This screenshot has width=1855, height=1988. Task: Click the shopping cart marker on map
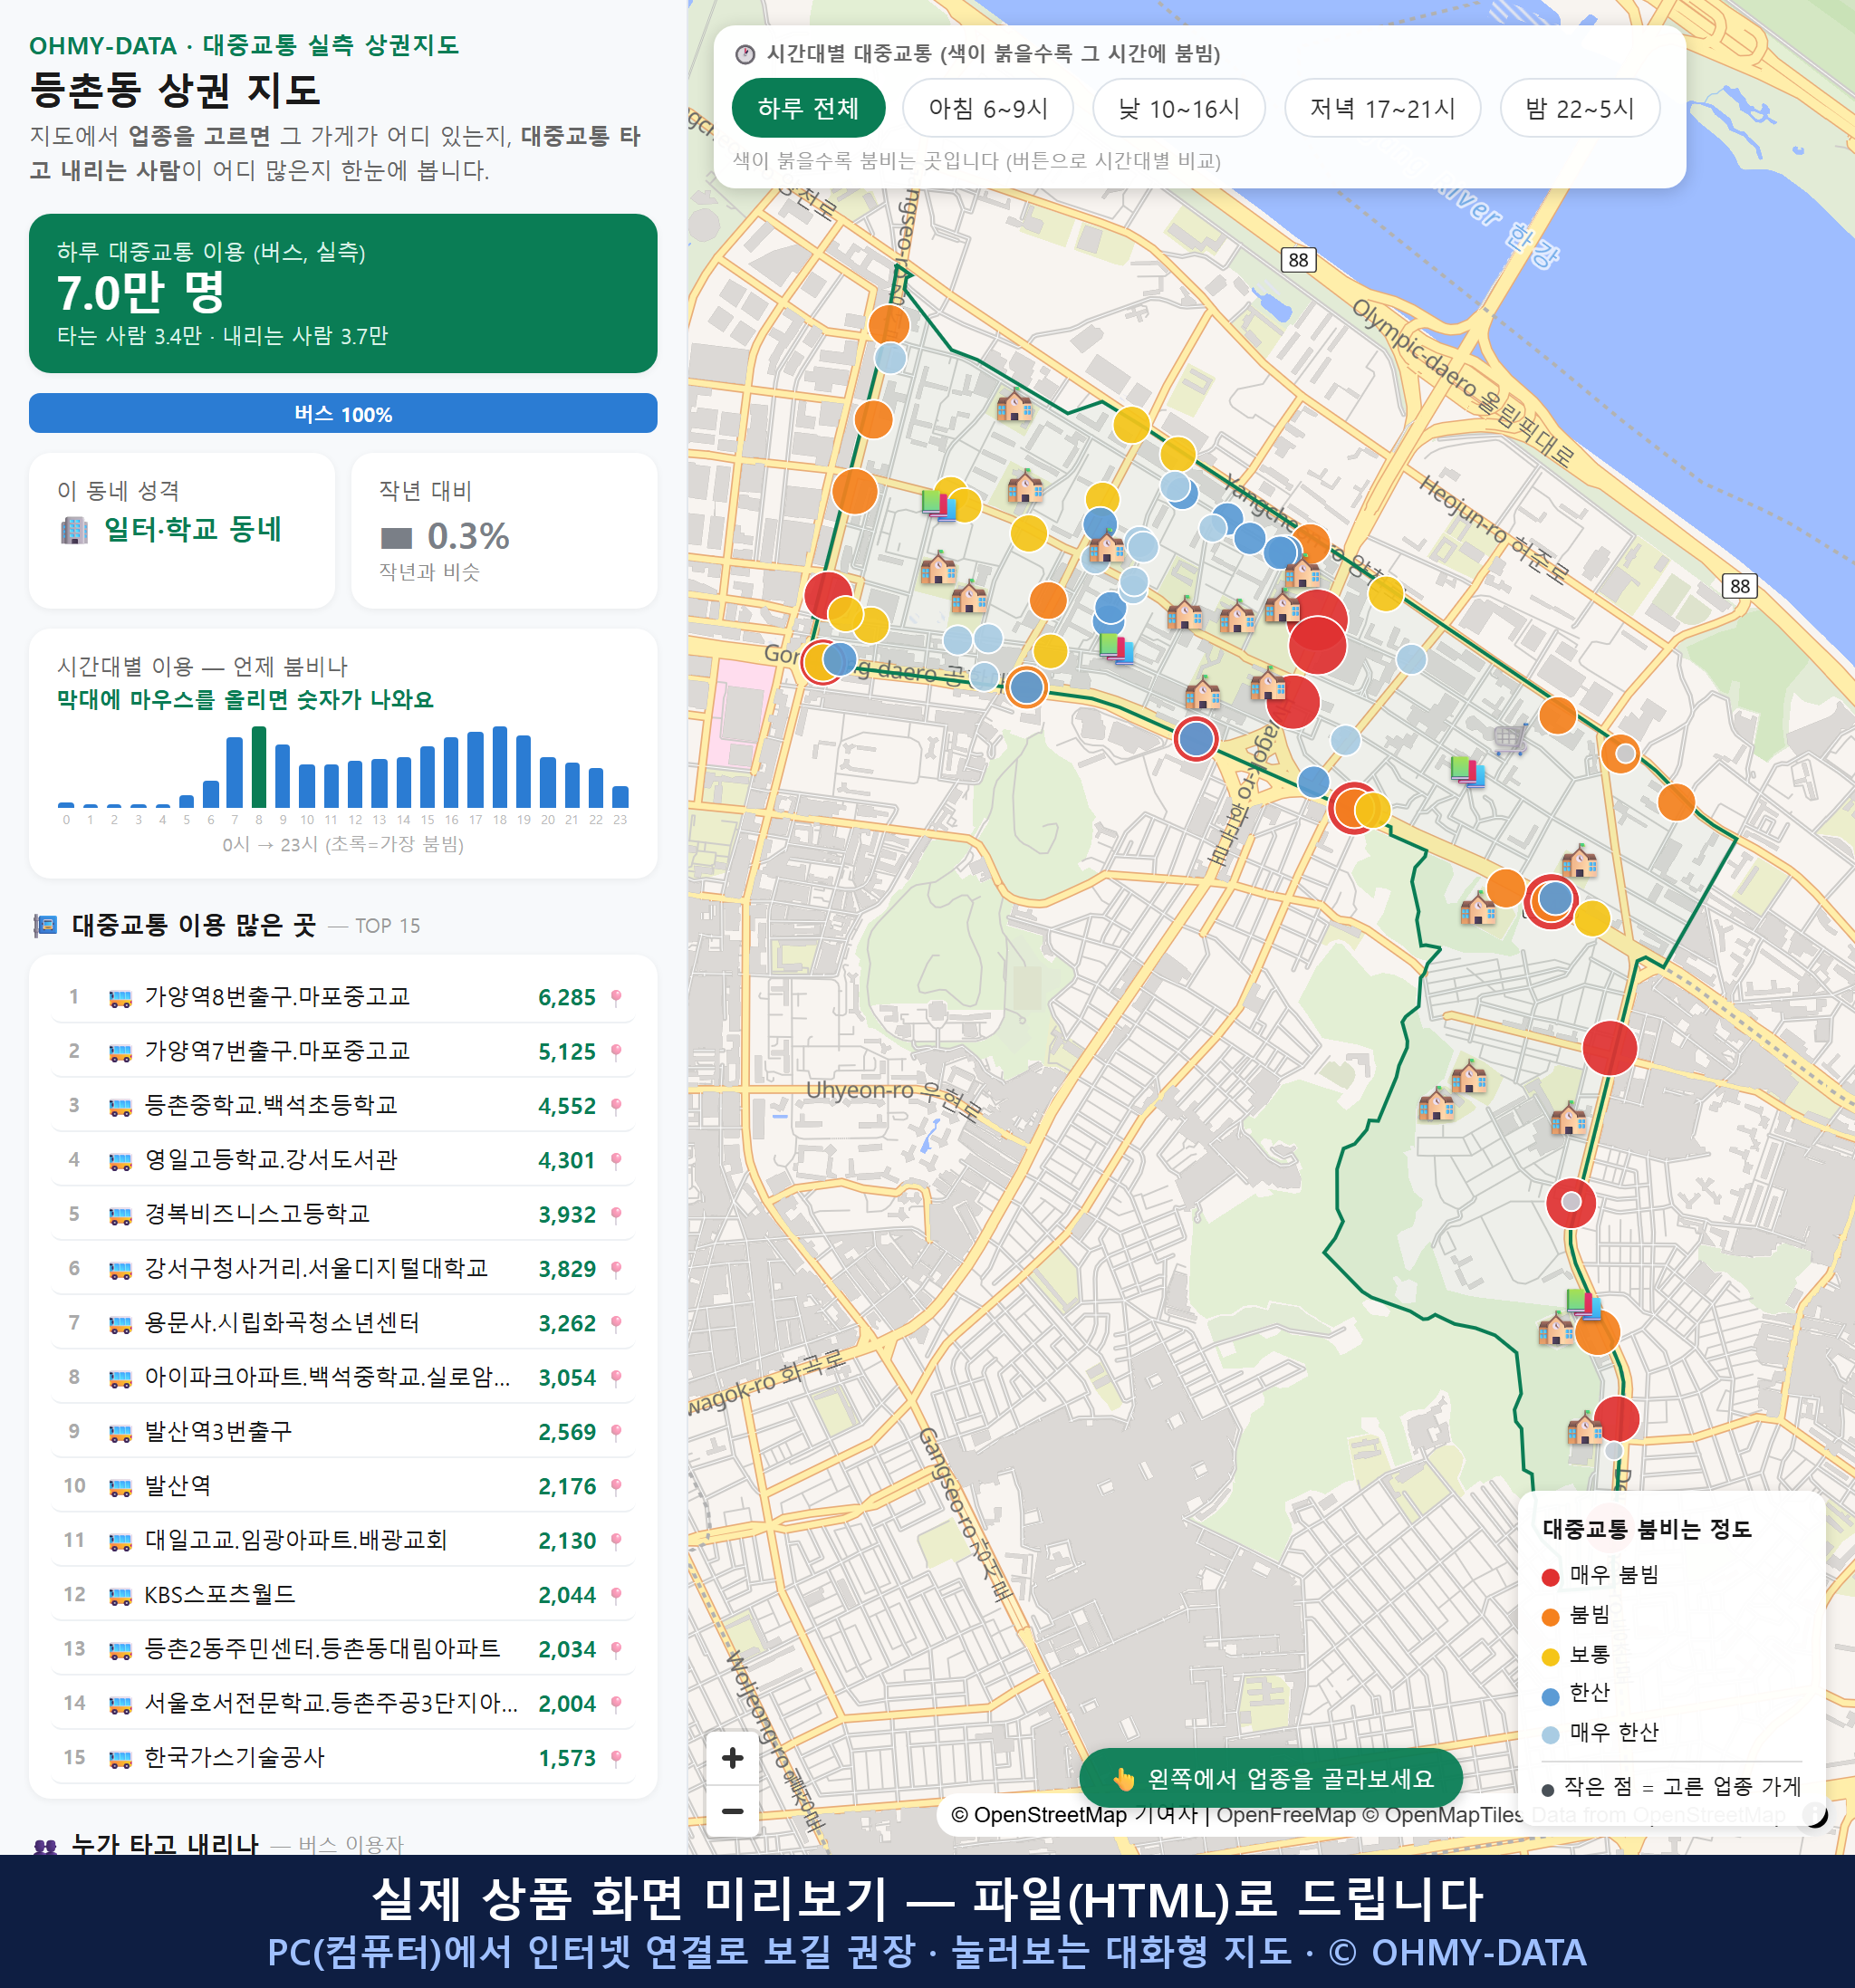coord(1510,739)
